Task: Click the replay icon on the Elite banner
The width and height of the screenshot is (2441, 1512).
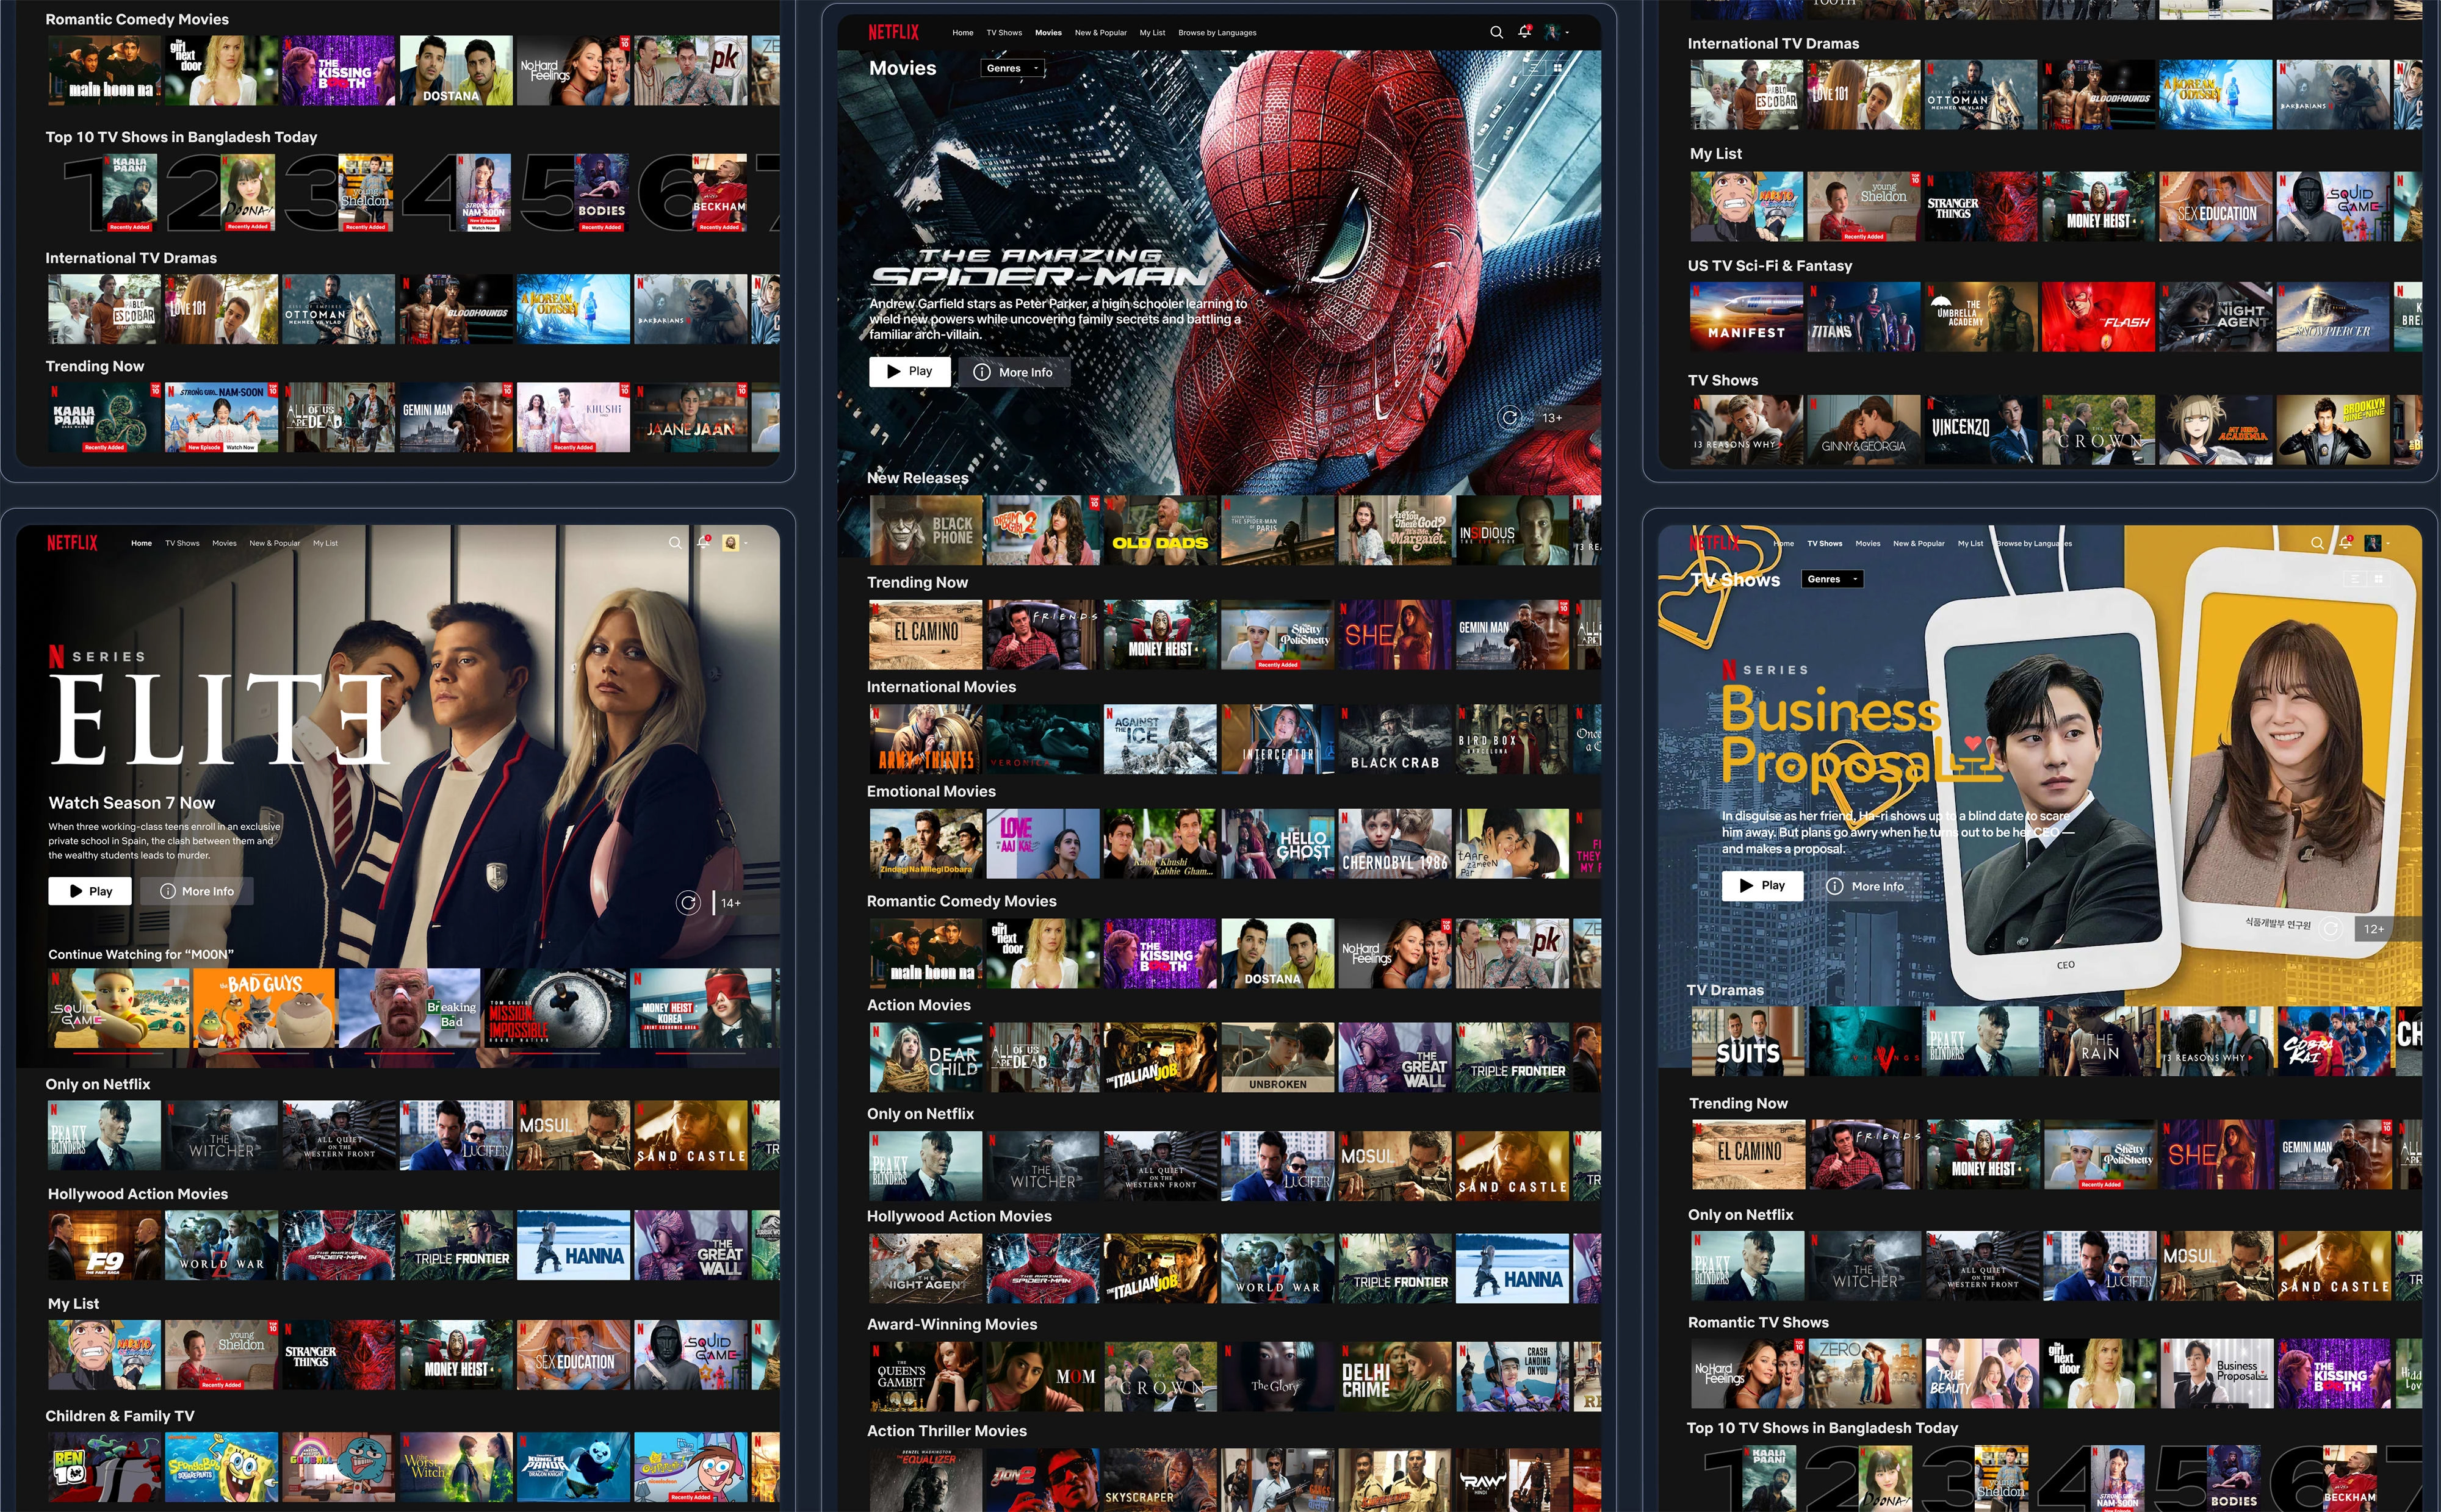Action: (687, 903)
